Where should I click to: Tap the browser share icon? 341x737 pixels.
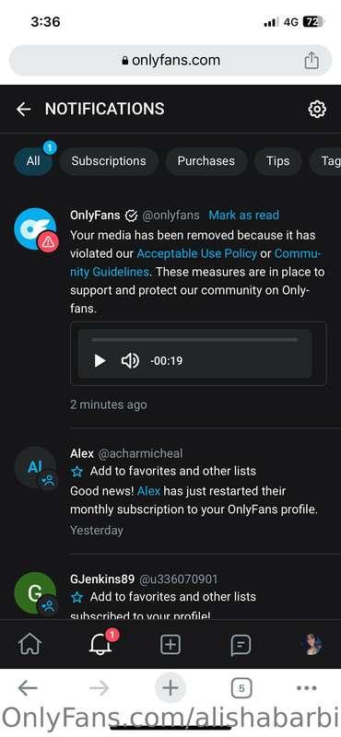[x=312, y=60]
